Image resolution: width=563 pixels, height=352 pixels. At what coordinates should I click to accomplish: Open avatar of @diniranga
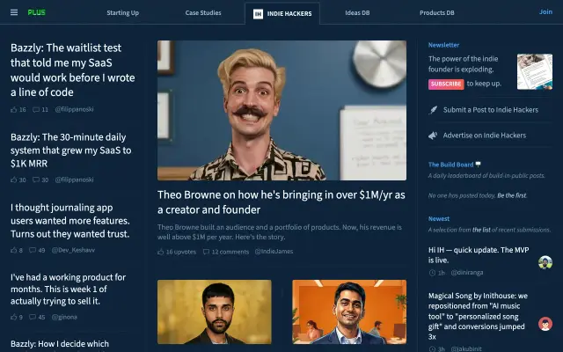pyautogui.click(x=545, y=262)
